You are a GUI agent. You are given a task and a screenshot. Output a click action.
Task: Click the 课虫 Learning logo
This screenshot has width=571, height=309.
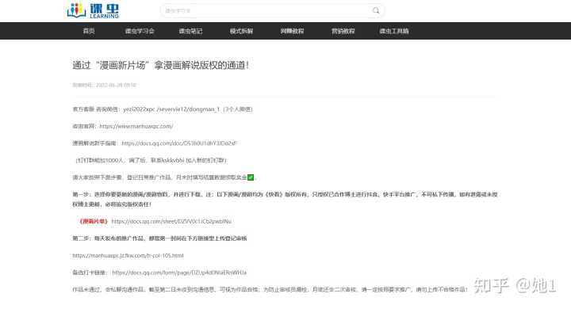pyautogui.click(x=94, y=10)
